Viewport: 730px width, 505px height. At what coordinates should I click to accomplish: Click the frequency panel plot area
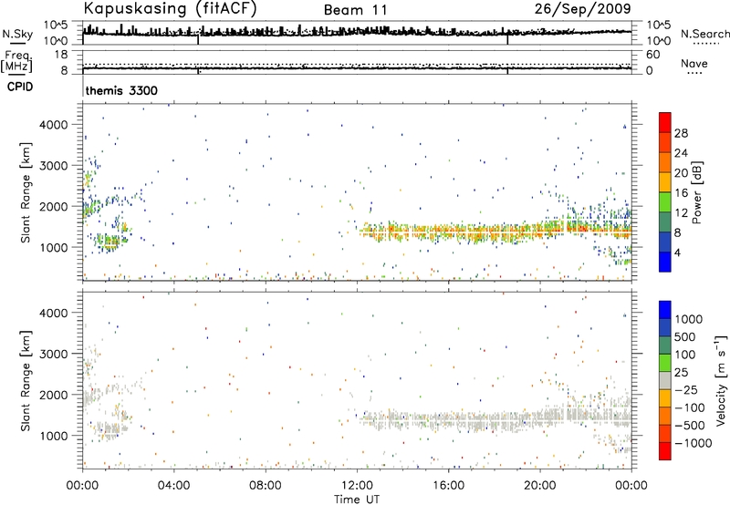pyautogui.click(x=357, y=62)
